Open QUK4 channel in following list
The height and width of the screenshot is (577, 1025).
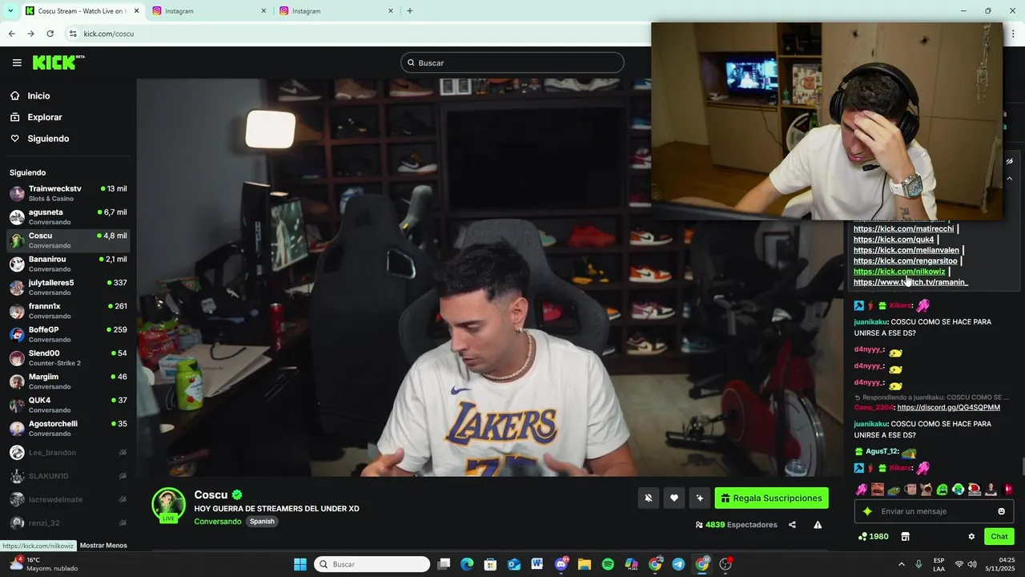point(68,405)
